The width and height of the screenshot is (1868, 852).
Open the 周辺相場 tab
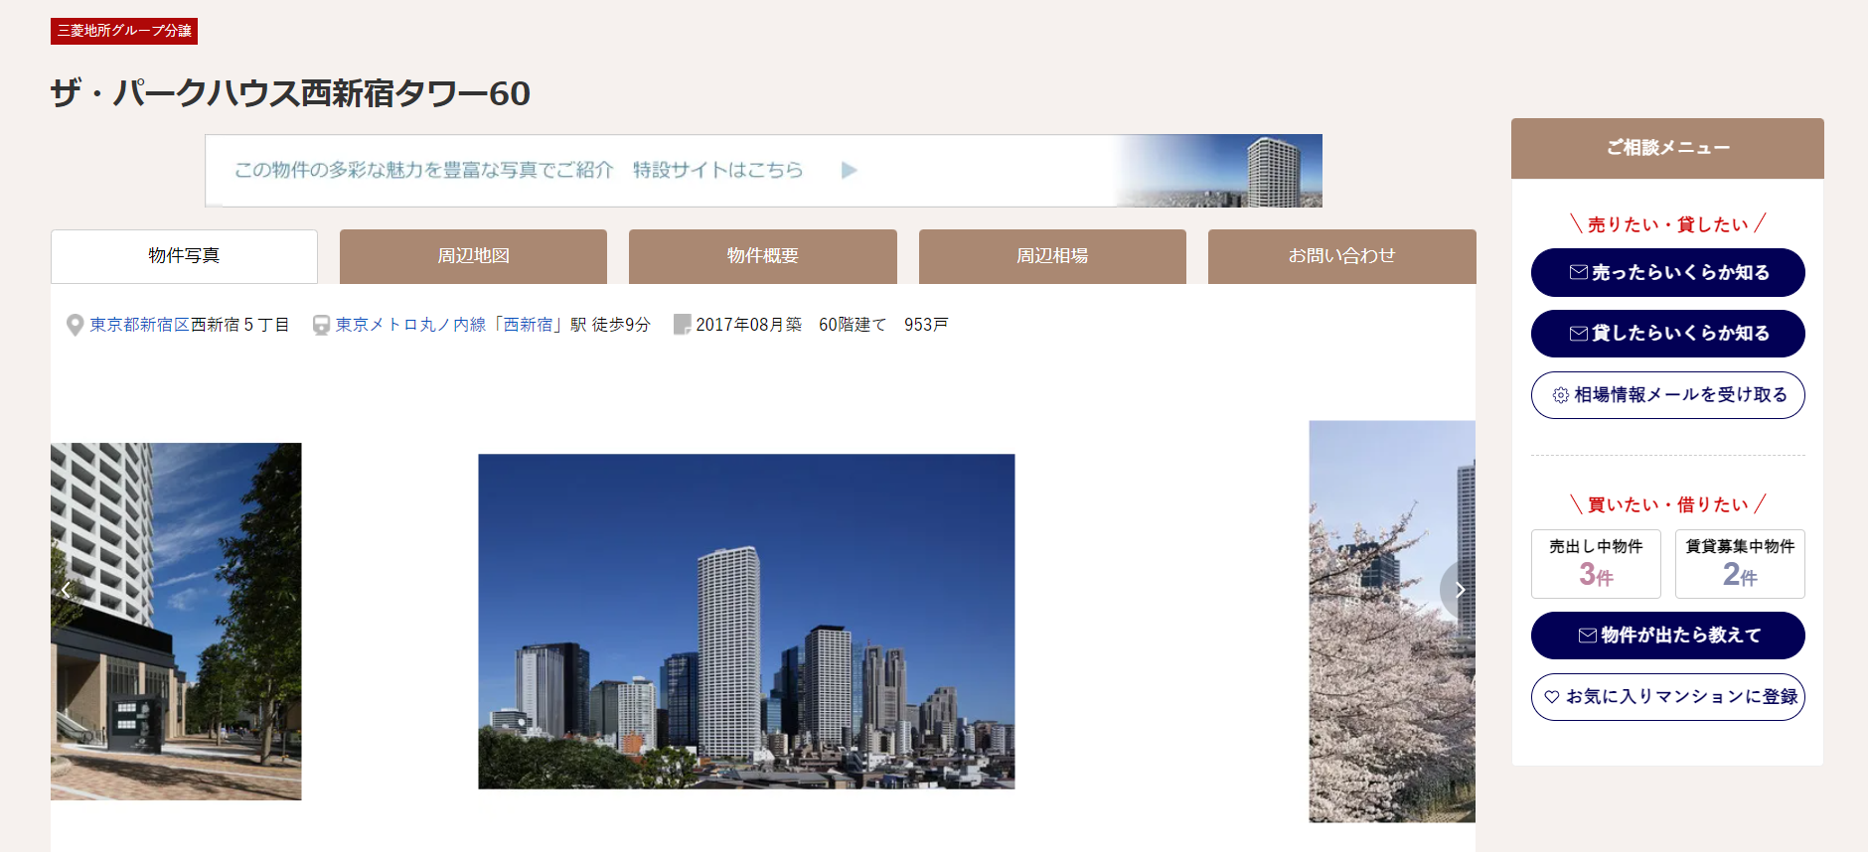click(x=1052, y=256)
